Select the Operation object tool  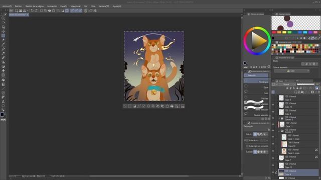tap(3, 27)
